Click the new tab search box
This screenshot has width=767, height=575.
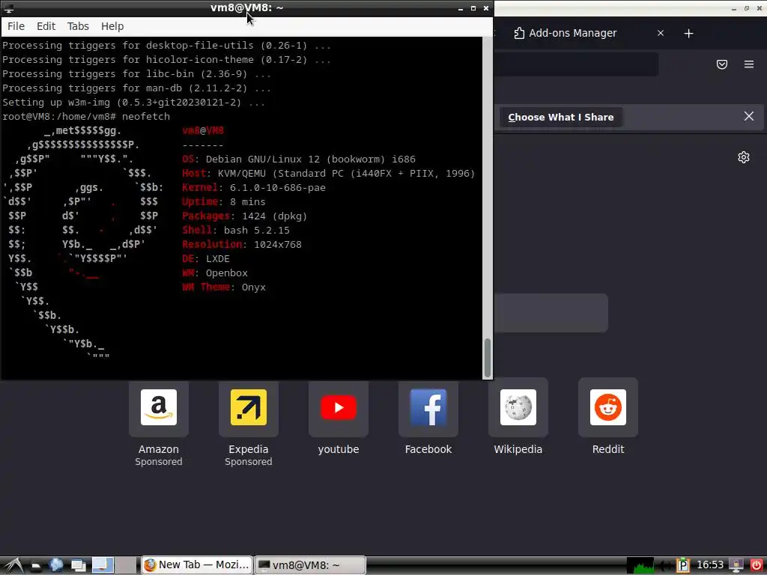[x=551, y=313]
